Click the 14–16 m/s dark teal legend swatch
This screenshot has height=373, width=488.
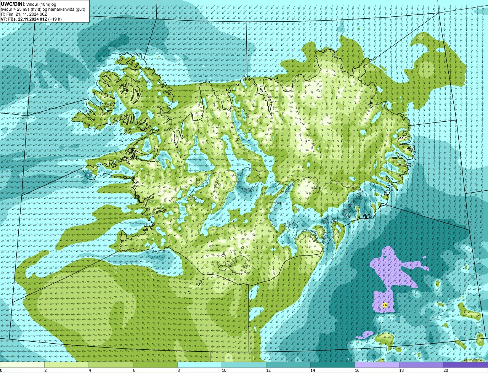click(x=333, y=365)
